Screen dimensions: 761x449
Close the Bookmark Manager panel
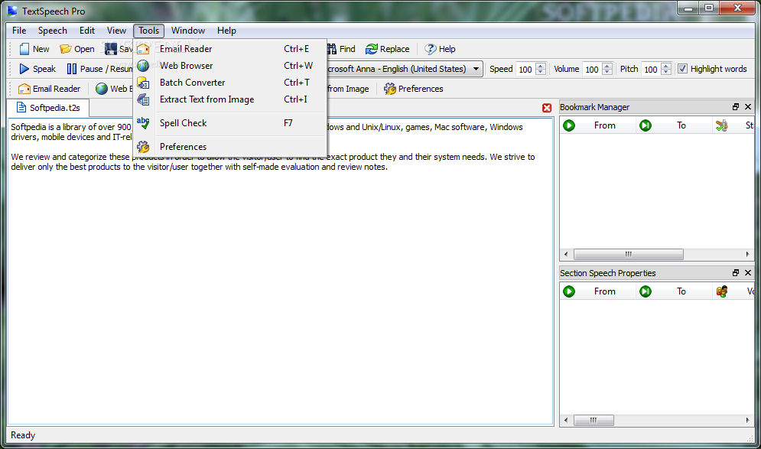coord(748,107)
